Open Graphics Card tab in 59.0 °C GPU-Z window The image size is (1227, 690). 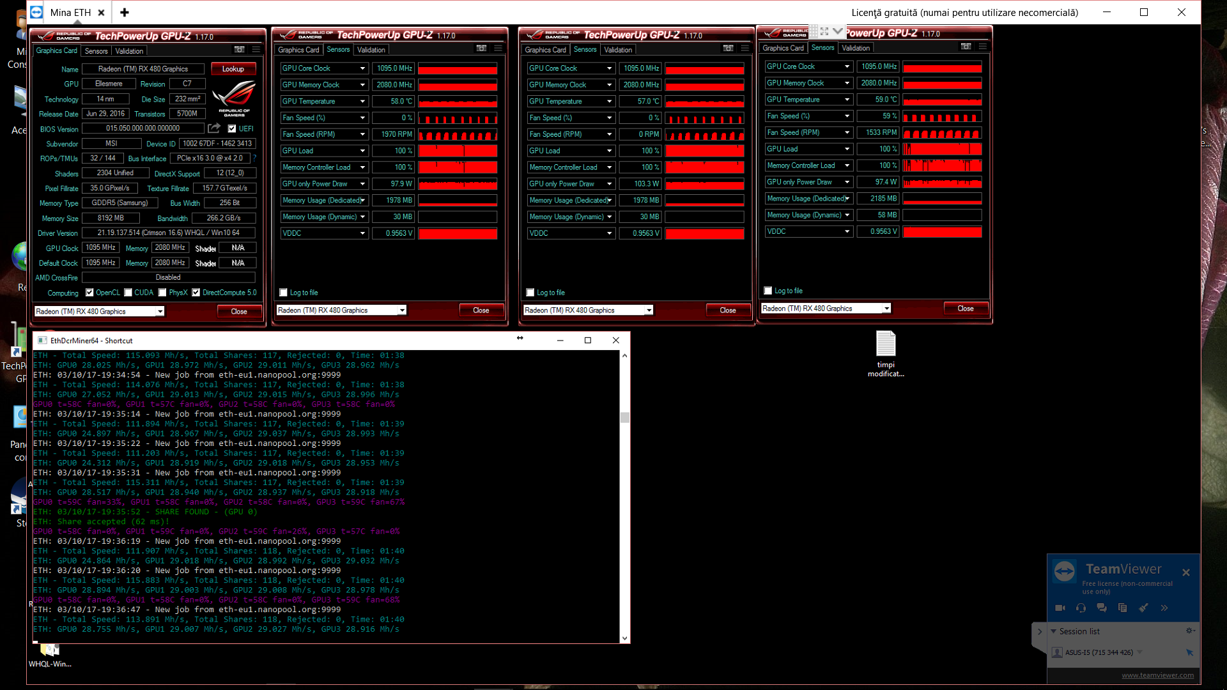point(783,48)
